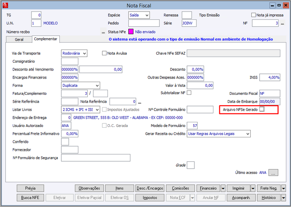Focus the Usuário Autorizado field
Screen dimensions: 291x207
coord(66,126)
